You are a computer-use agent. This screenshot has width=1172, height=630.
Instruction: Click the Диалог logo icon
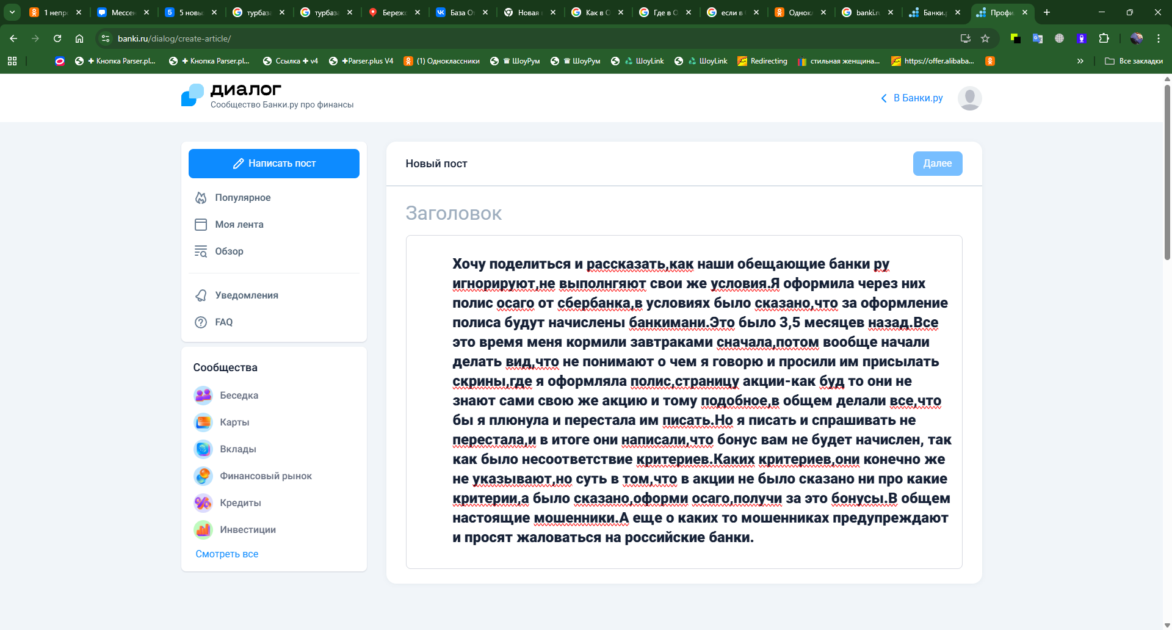pos(193,95)
